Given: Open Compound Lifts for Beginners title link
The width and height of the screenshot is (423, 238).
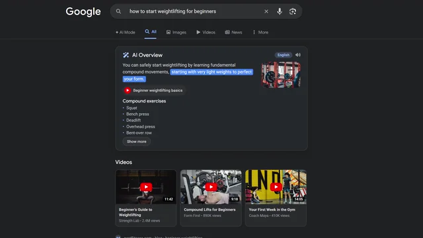Looking at the screenshot, I should pyautogui.click(x=210, y=210).
